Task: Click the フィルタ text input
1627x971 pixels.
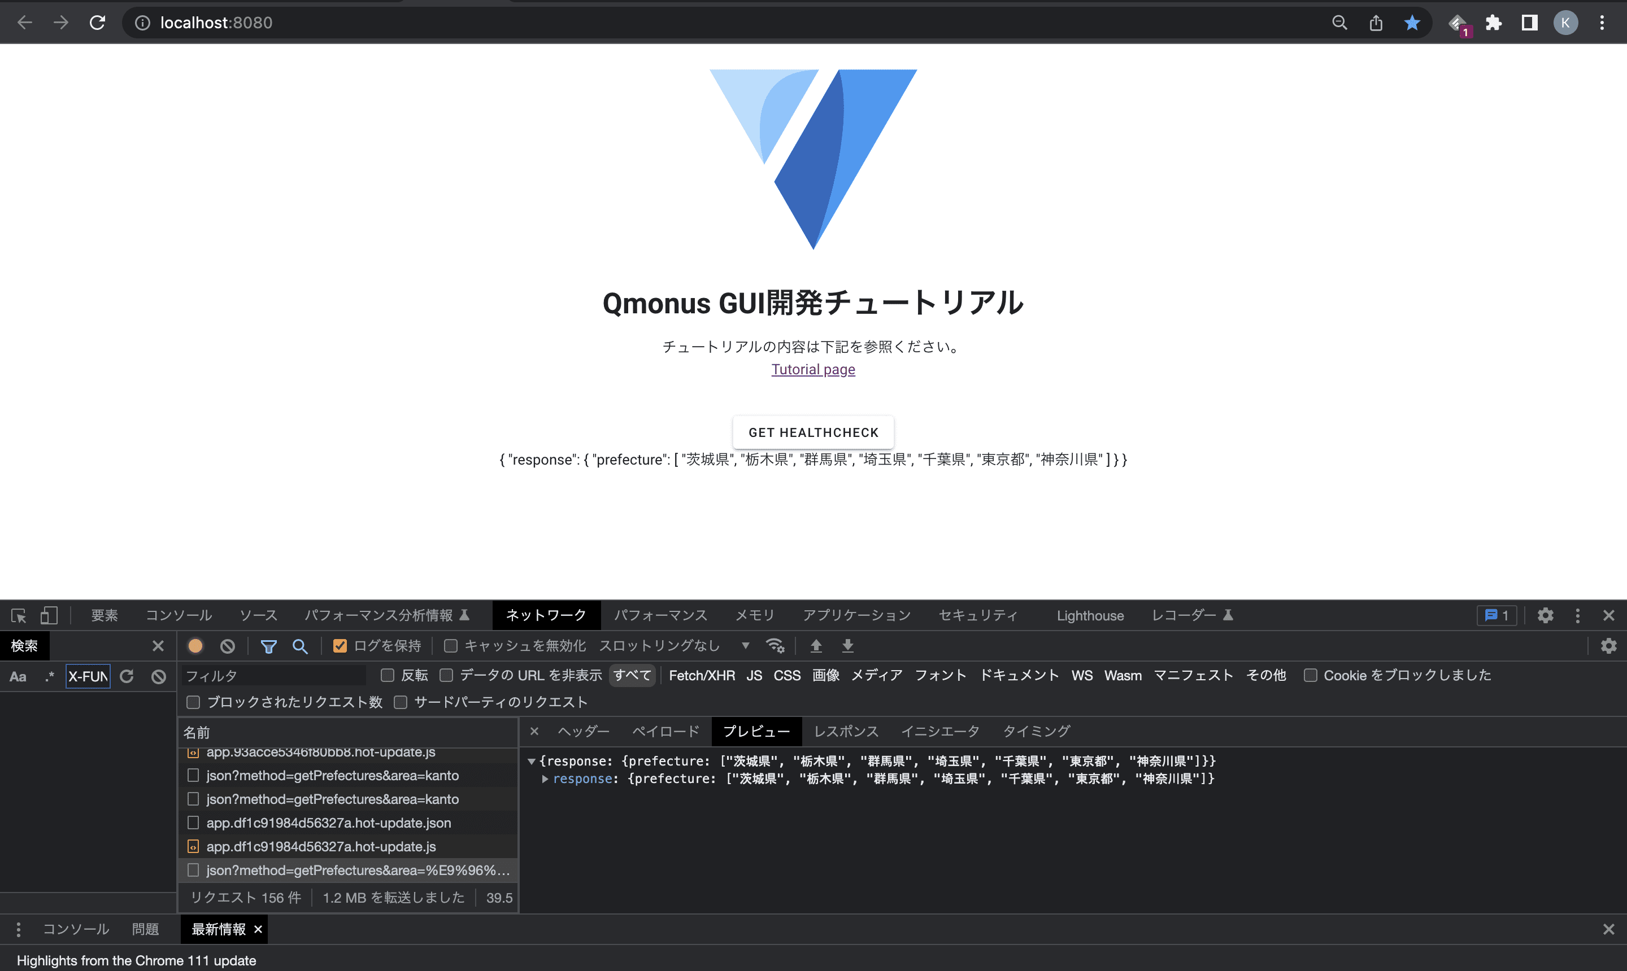Action: click(273, 676)
